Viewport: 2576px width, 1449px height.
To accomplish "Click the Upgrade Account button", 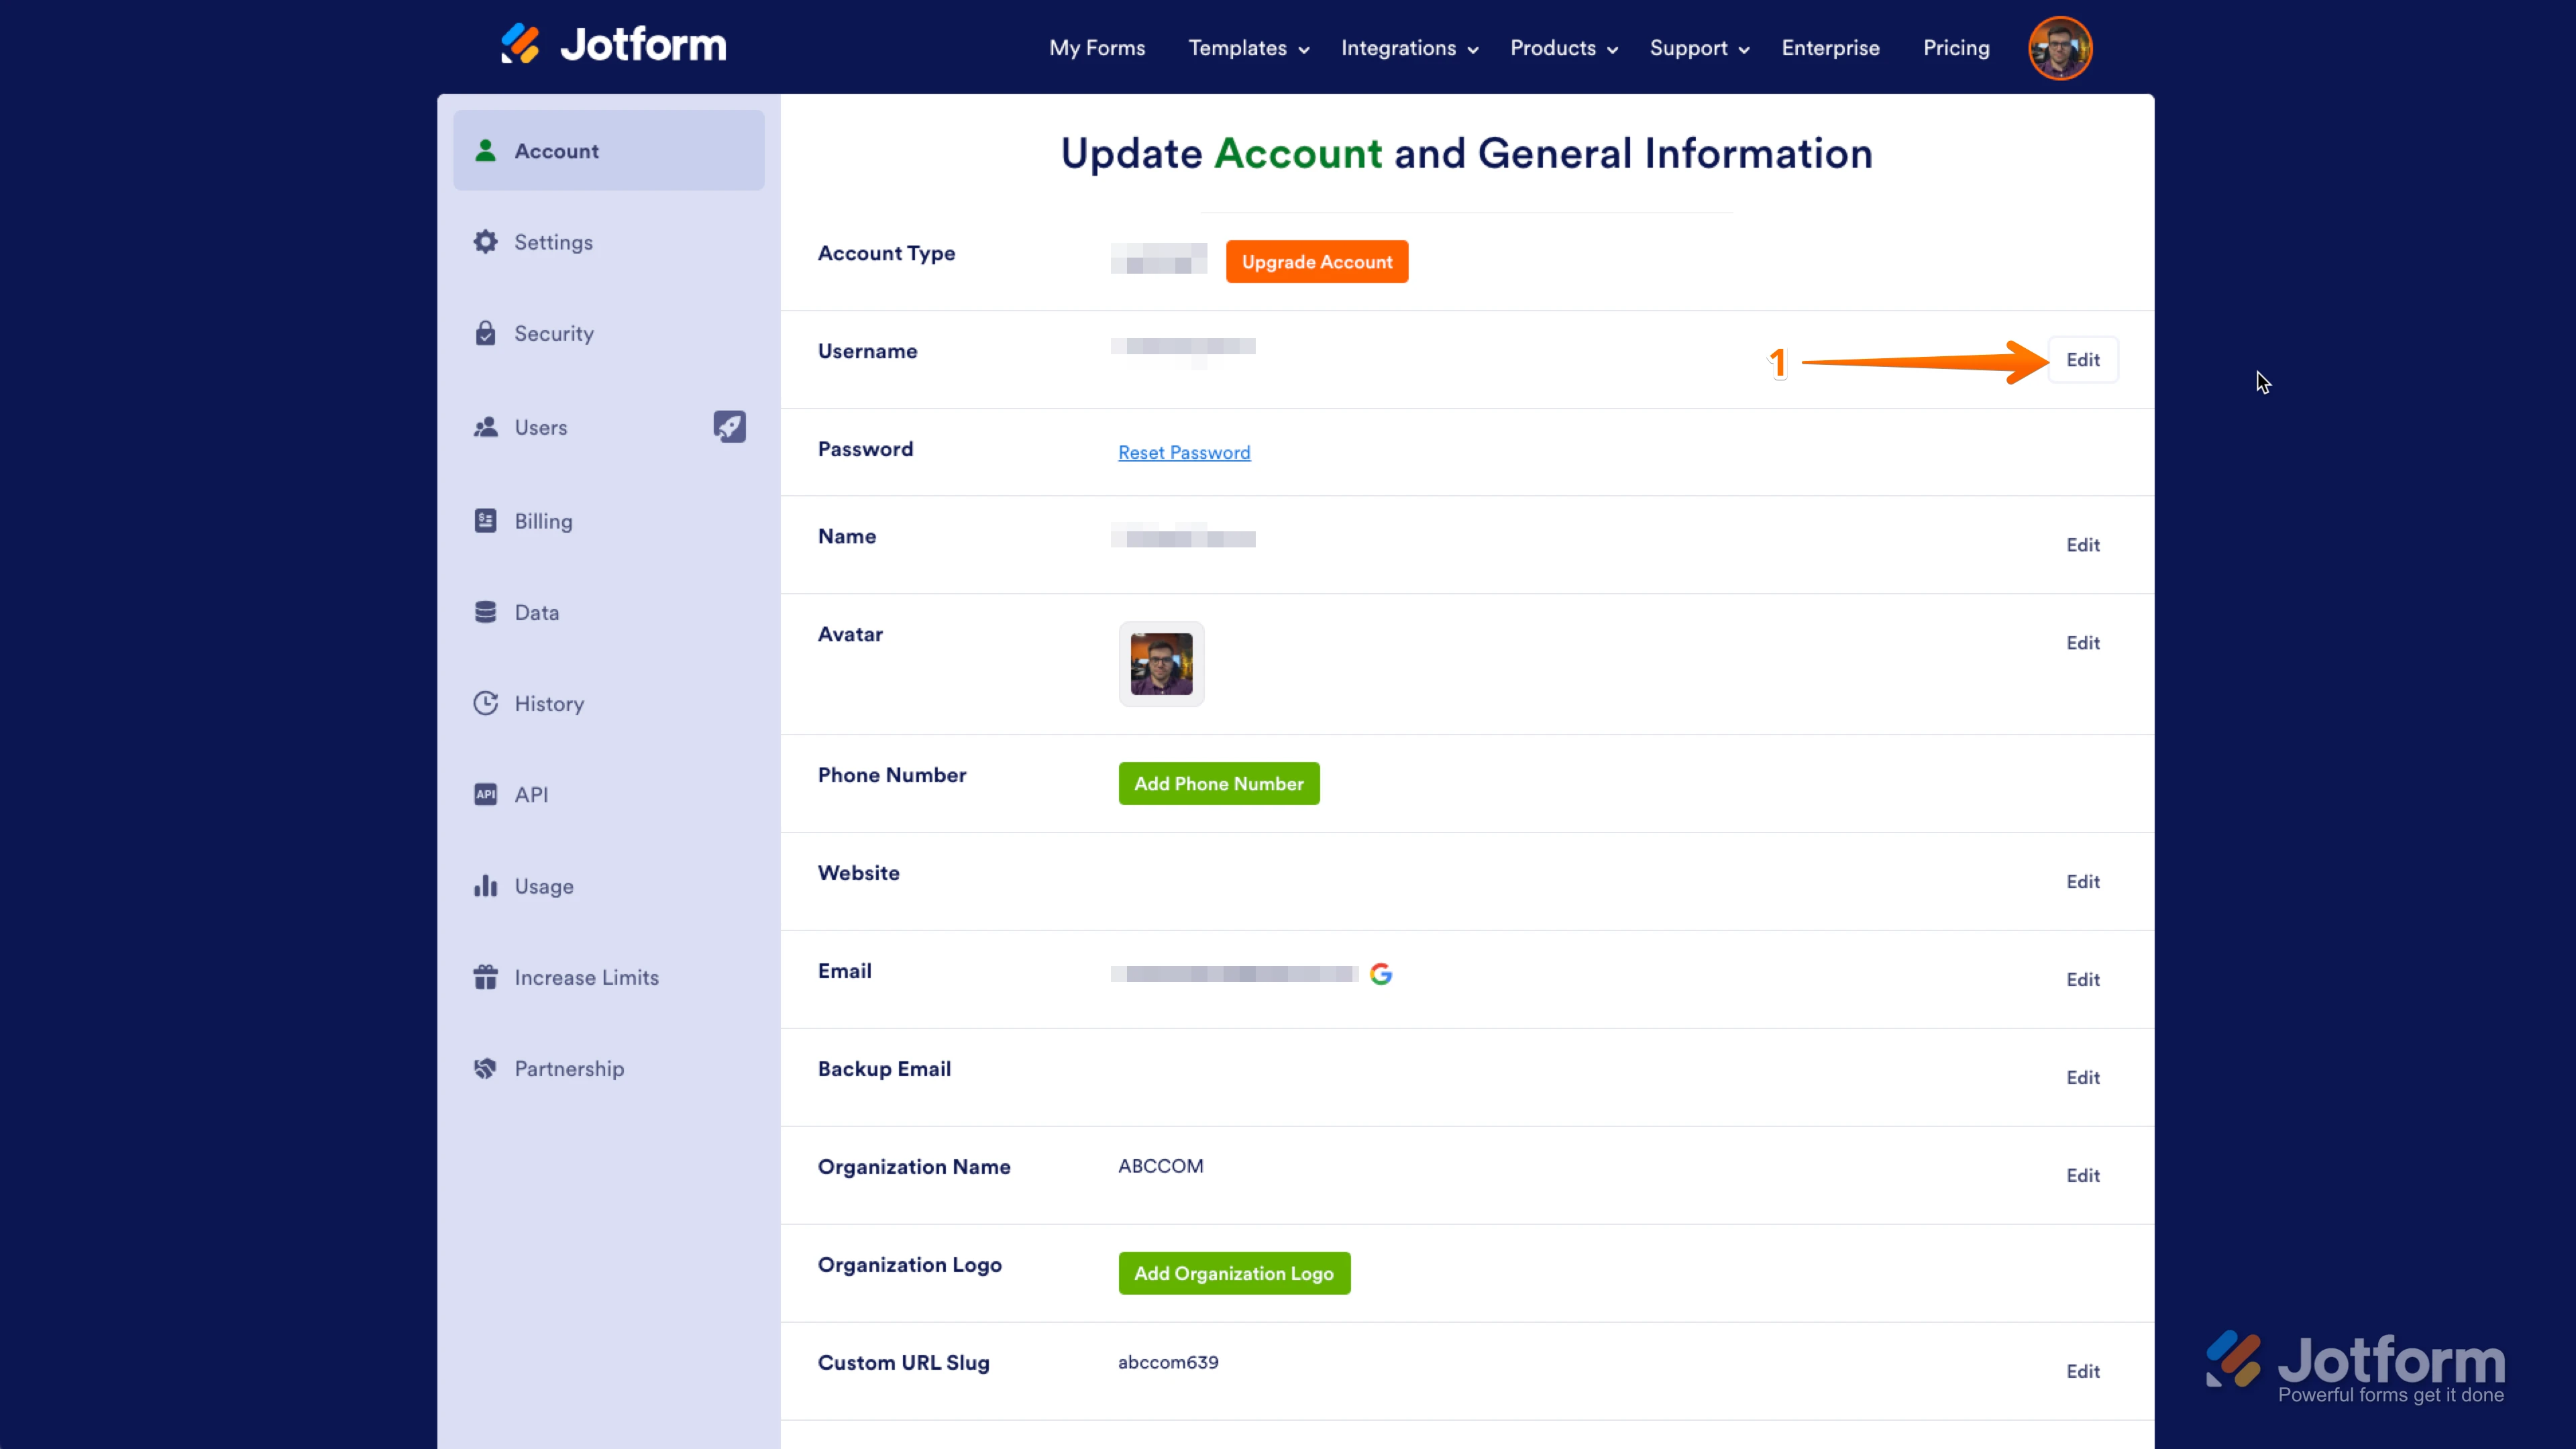I will click(x=1317, y=261).
